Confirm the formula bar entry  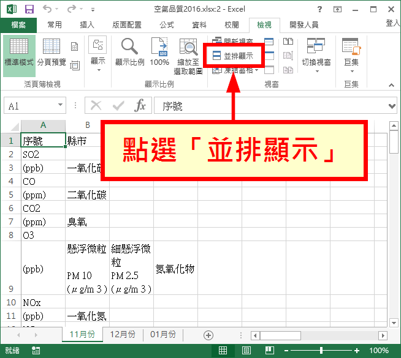coord(118,105)
